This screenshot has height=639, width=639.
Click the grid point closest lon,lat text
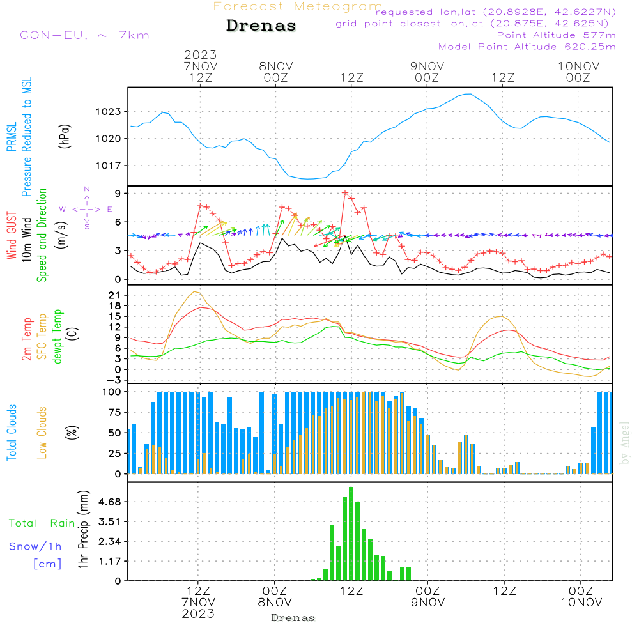click(476, 24)
